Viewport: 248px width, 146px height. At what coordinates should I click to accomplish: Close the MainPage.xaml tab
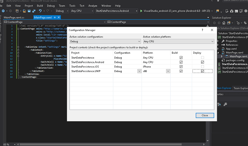[x=58, y=18]
